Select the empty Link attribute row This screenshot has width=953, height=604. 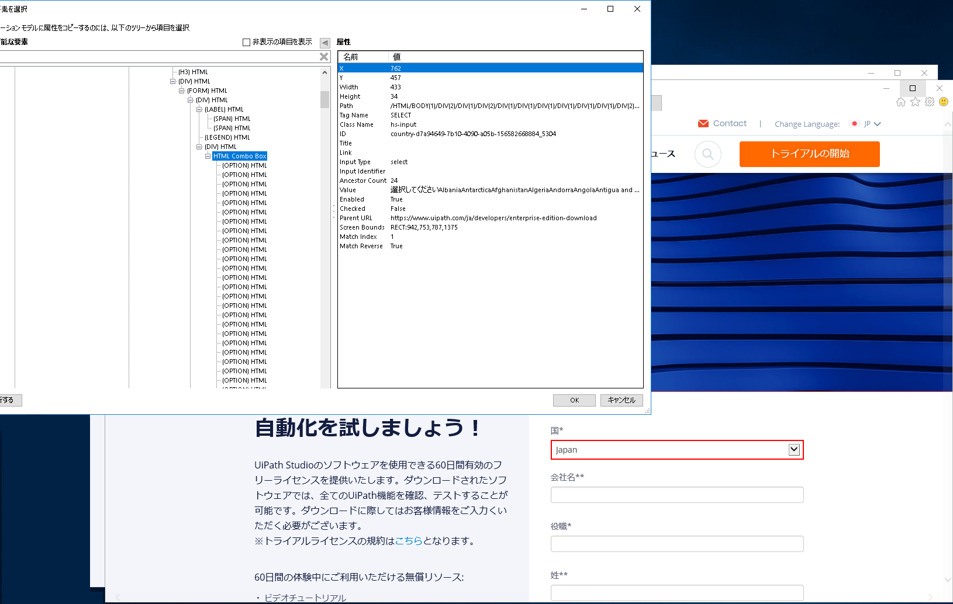point(491,152)
